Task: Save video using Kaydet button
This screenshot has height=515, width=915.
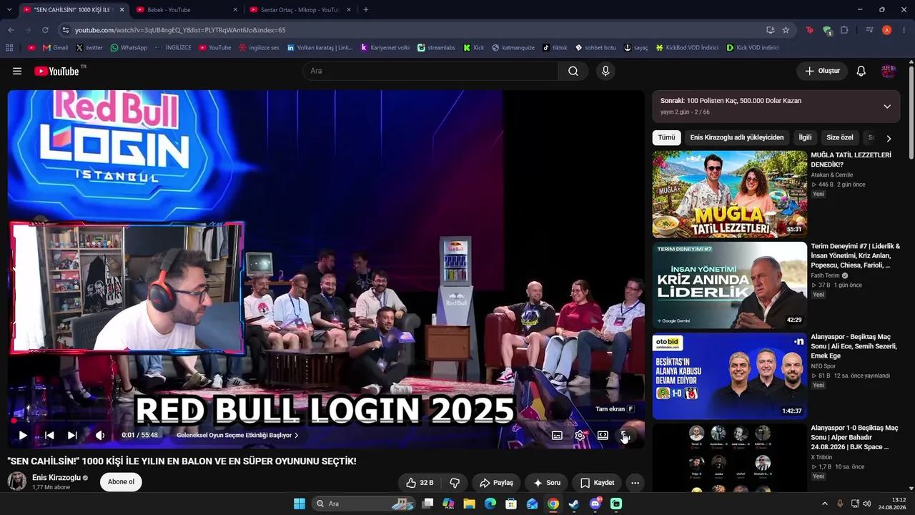Action: point(597,483)
